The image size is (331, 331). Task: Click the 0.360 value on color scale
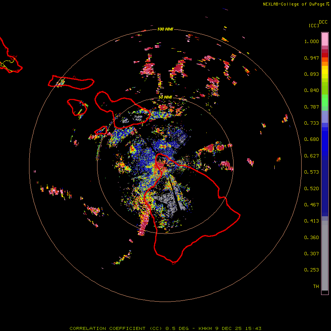coord(312,238)
